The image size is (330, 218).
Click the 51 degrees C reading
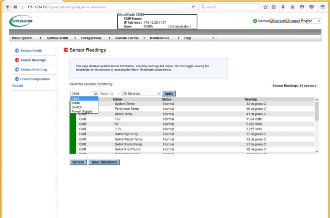[x=256, y=144]
